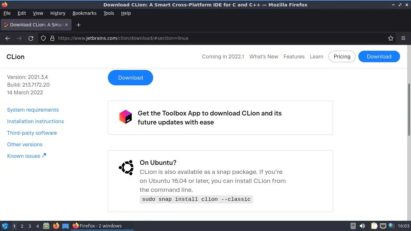Launch the file manager from taskbar
This screenshot has height=231, width=411.
coord(46,226)
